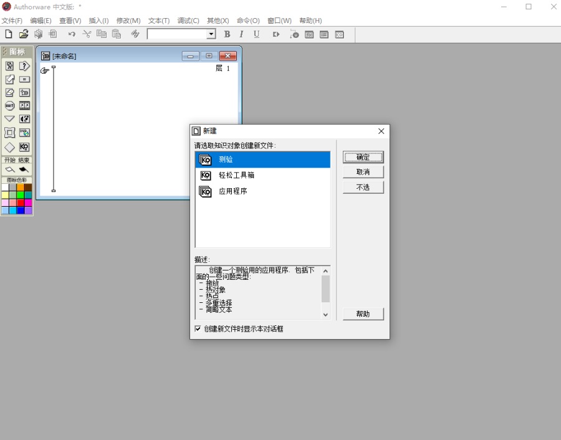Open the 文件(F) menu

(12, 21)
